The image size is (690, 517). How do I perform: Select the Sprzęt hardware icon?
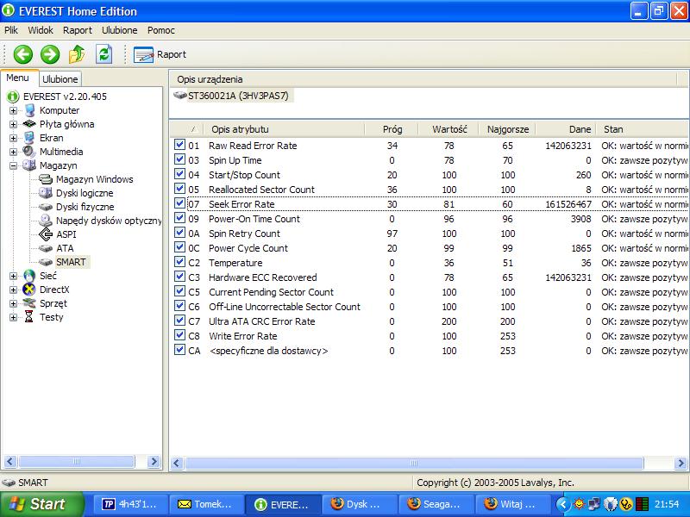click(29, 303)
